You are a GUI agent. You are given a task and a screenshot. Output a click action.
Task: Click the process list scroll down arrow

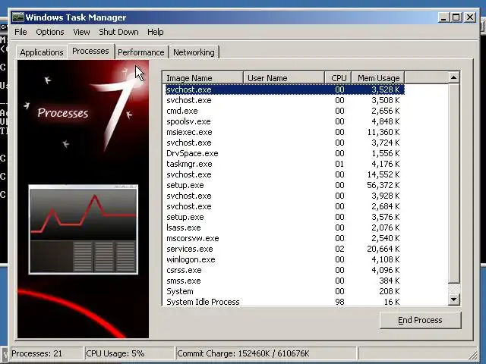click(454, 300)
